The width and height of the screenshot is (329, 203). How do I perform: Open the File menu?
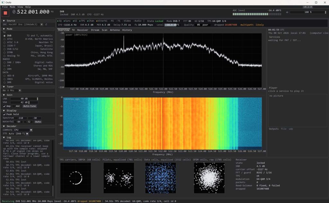pos(5,7)
